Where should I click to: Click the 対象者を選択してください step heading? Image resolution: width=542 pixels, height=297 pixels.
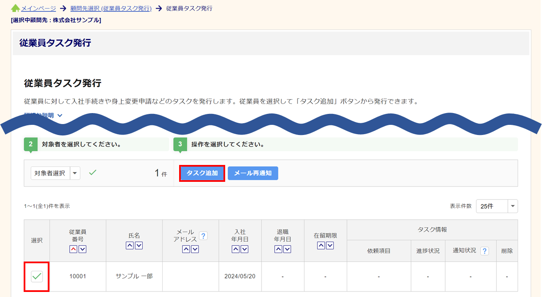(82, 144)
